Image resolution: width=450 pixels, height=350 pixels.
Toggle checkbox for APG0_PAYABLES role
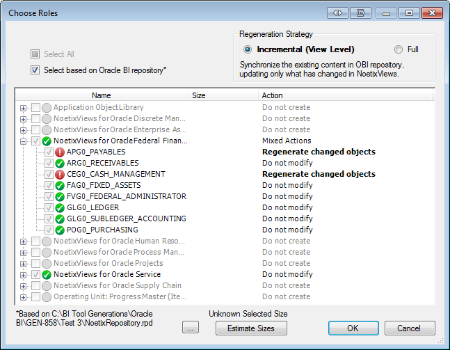click(49, 152)
